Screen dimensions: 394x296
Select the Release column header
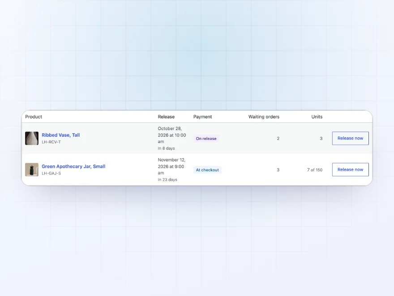coord(166,117)
